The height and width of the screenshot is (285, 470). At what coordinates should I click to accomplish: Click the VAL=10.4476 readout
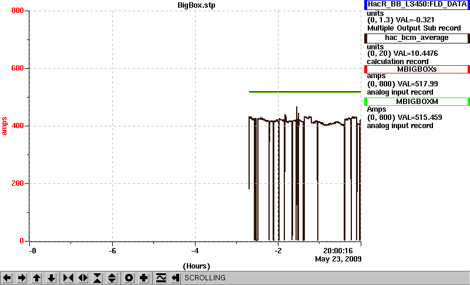(x=417, y=53)
